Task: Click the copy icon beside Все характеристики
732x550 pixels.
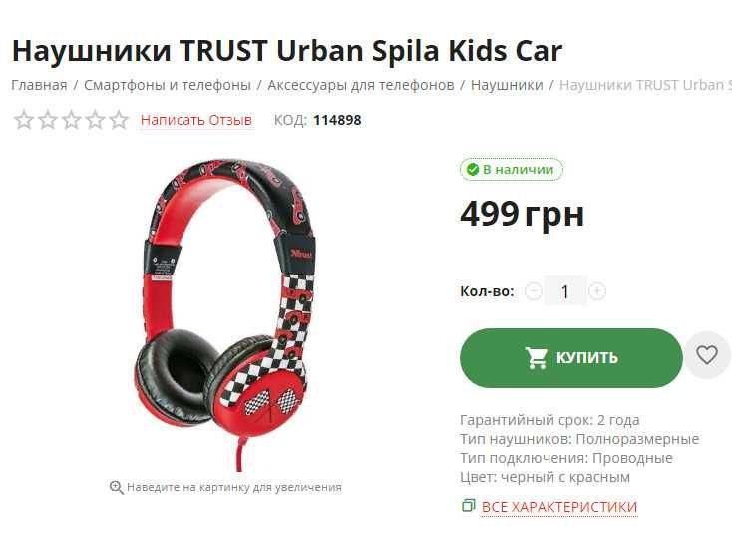Action: [468, 506]
